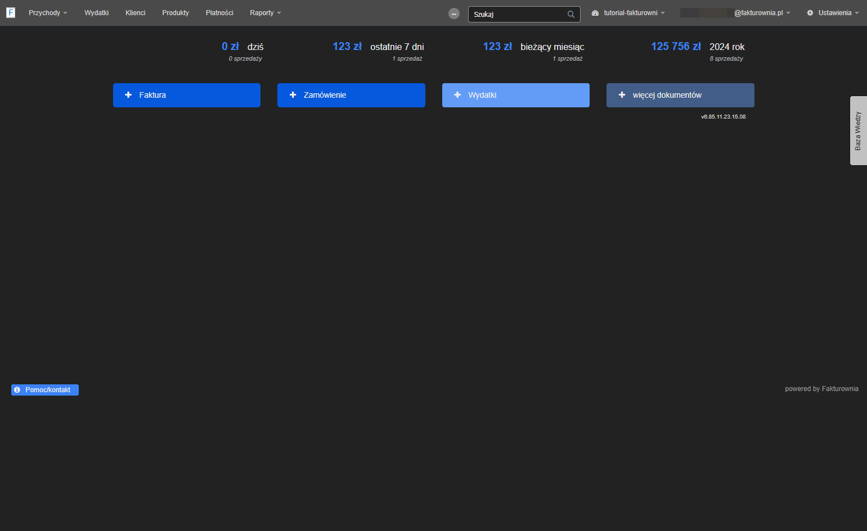Open today's 0 zł sales figure

coord(230,47)
